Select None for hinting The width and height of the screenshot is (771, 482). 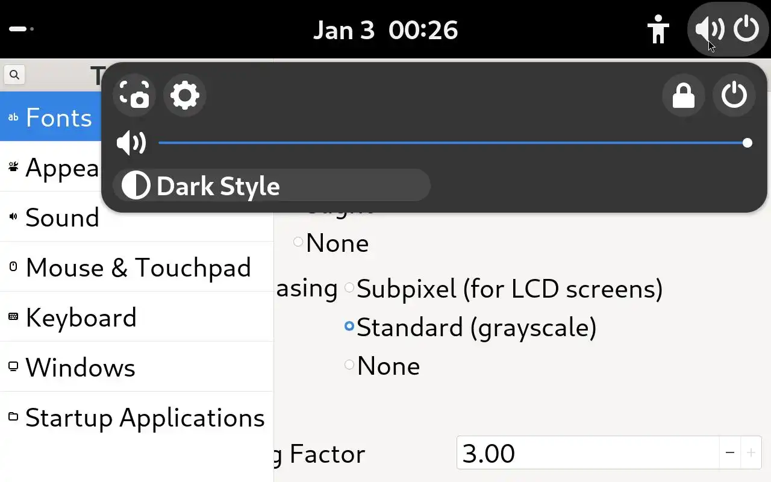coord(298,242)
